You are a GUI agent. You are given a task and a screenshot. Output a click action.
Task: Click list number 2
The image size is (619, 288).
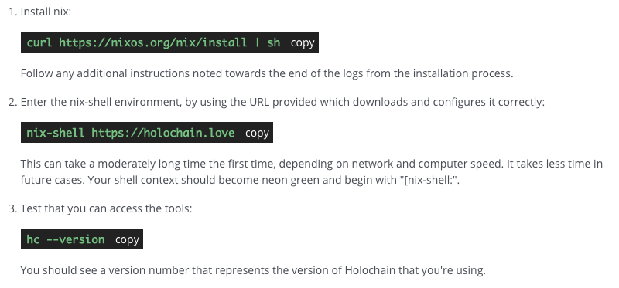13,102
